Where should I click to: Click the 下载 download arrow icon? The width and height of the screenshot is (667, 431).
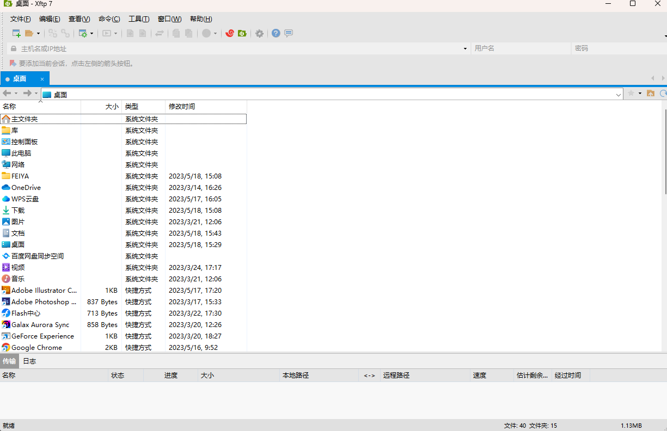tap(6, 210)
